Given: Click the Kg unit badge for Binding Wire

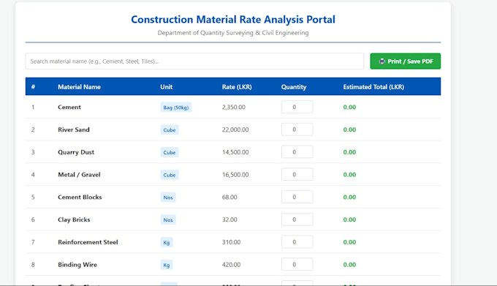Looking at the screenshot, I should (167, 265).
